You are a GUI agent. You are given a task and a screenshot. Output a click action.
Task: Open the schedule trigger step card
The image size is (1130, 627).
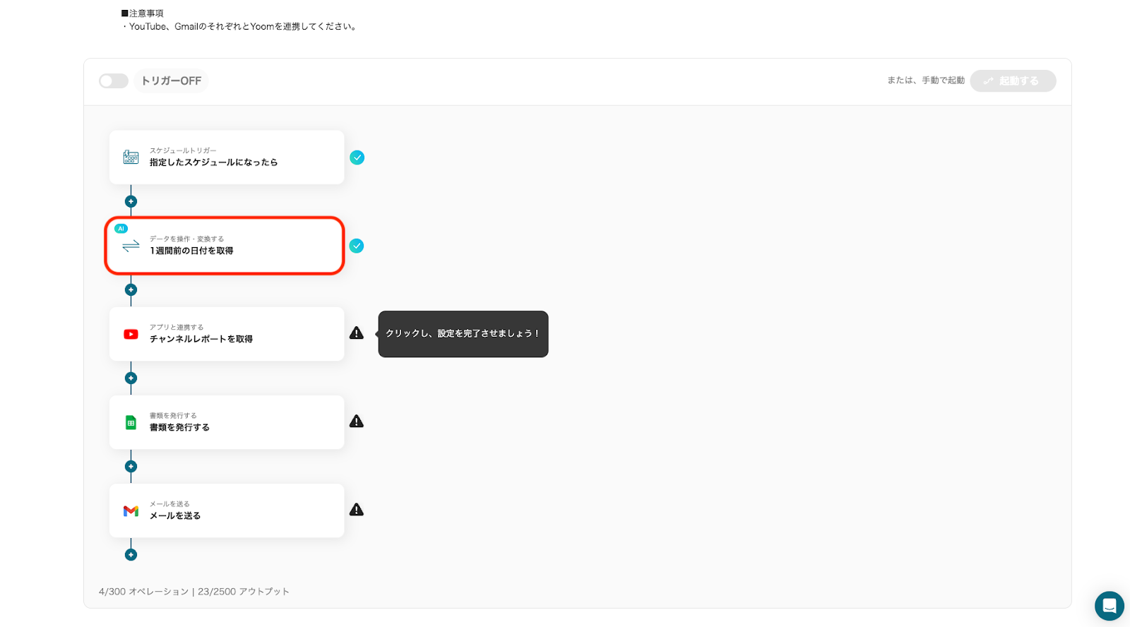[227, 157]
